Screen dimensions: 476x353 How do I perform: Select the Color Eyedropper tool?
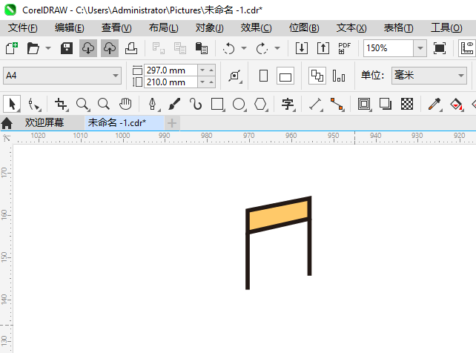click(434, 104)
